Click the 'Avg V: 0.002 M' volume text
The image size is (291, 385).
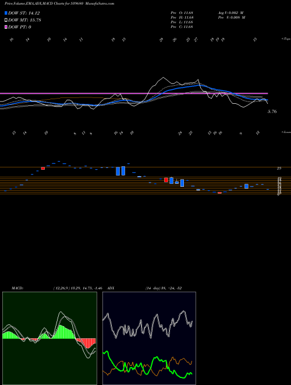pos(230,12)
